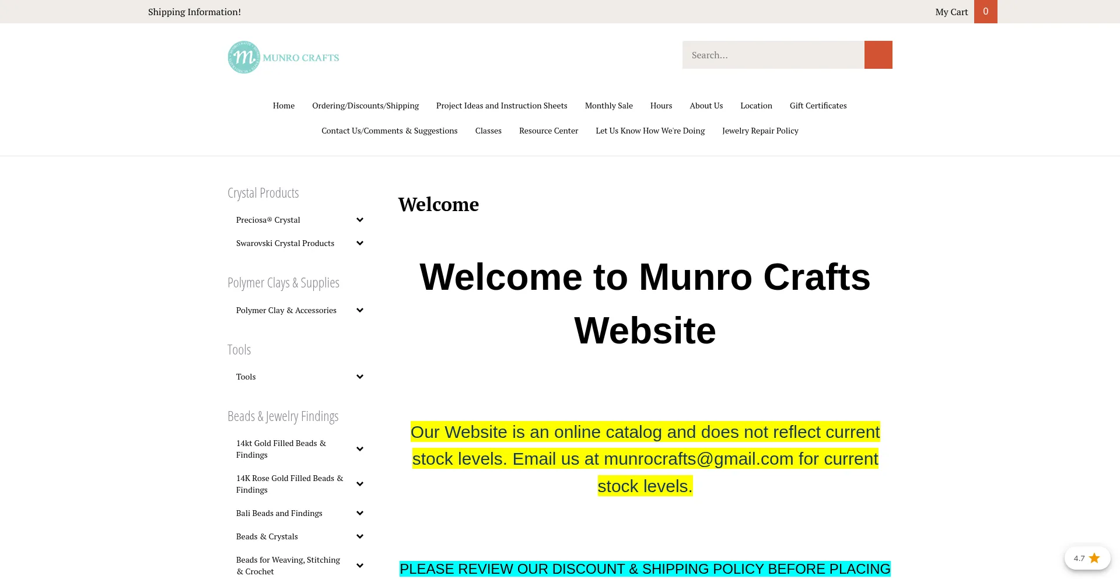
Task: Expand 14K Rose Gold Filled Beads chevron
Action: (360, 484)
